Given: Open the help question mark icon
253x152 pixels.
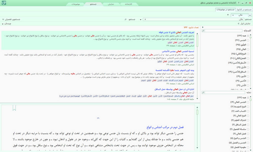Looking at the screenshot, I should click(x=239, y=3).
